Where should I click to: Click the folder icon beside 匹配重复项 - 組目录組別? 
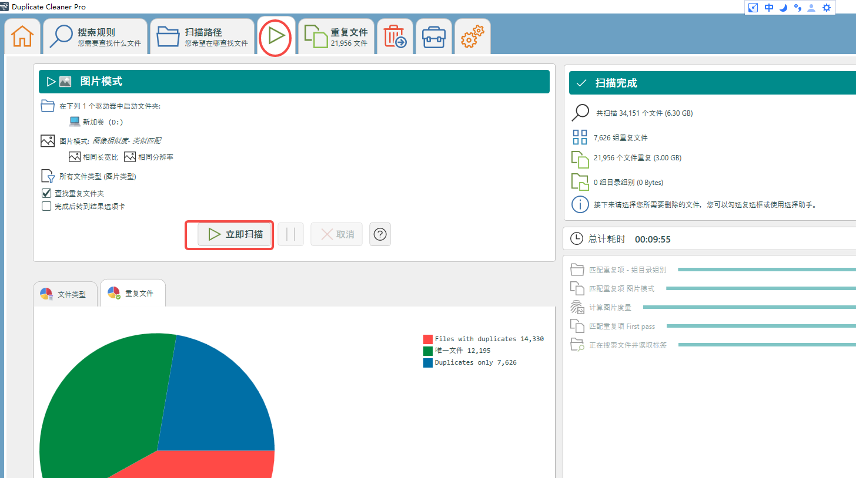(x=578, y=270)
